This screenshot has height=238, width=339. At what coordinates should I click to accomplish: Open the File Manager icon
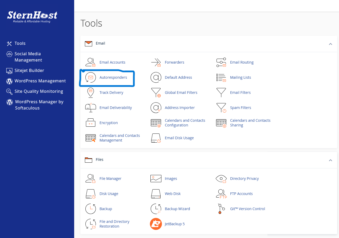pyautogui.click(x=91, y=179)
